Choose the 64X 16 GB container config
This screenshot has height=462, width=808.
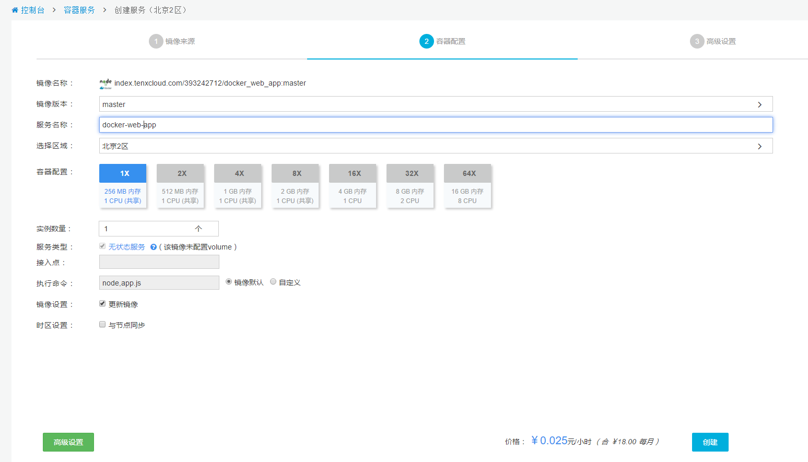(467, 186)
